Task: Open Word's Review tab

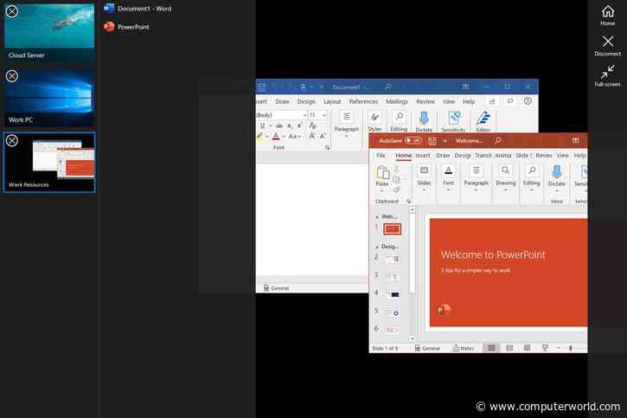Action: tap(425, 101)
